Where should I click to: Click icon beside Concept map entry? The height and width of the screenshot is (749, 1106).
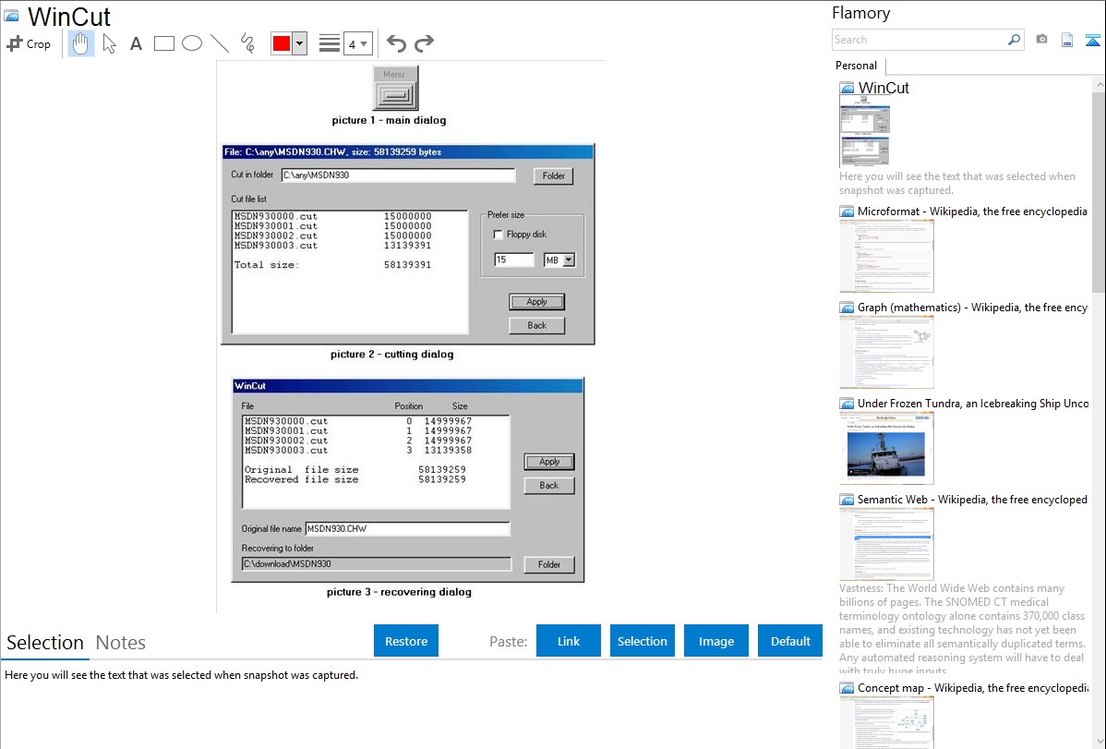[x=847, y=688]
